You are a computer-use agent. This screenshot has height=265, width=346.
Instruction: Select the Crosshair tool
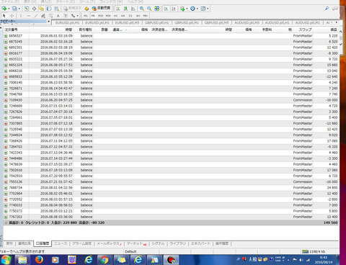coord(12,16)
